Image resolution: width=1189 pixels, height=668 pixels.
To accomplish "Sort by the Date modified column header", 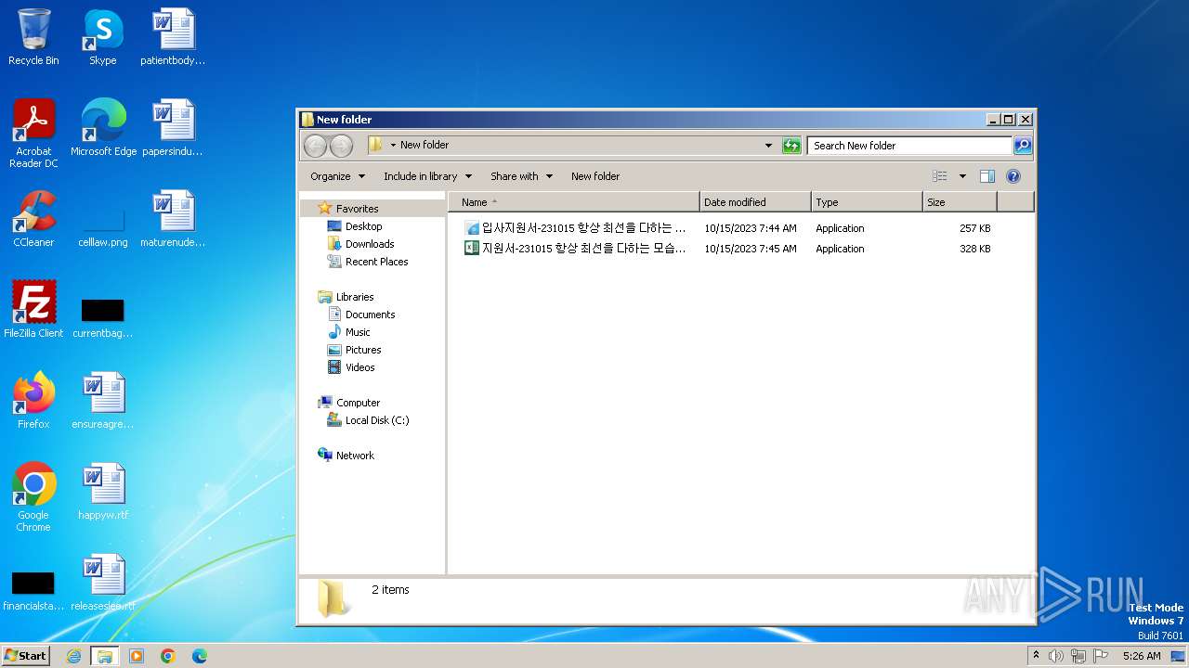I will coord(755,202).
